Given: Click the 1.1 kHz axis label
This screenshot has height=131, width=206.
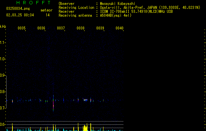Looking at the screenshot, I should tap(2, 43).
